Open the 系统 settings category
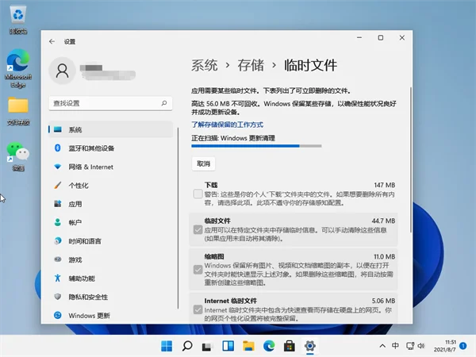Screen dimensions: 476x357 (x=110, y=129)
